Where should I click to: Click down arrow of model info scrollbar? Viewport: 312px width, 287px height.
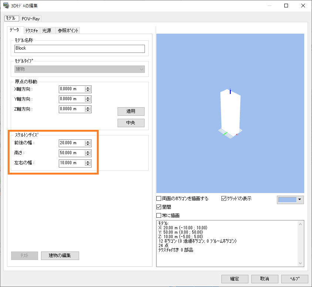click(300, 263)
